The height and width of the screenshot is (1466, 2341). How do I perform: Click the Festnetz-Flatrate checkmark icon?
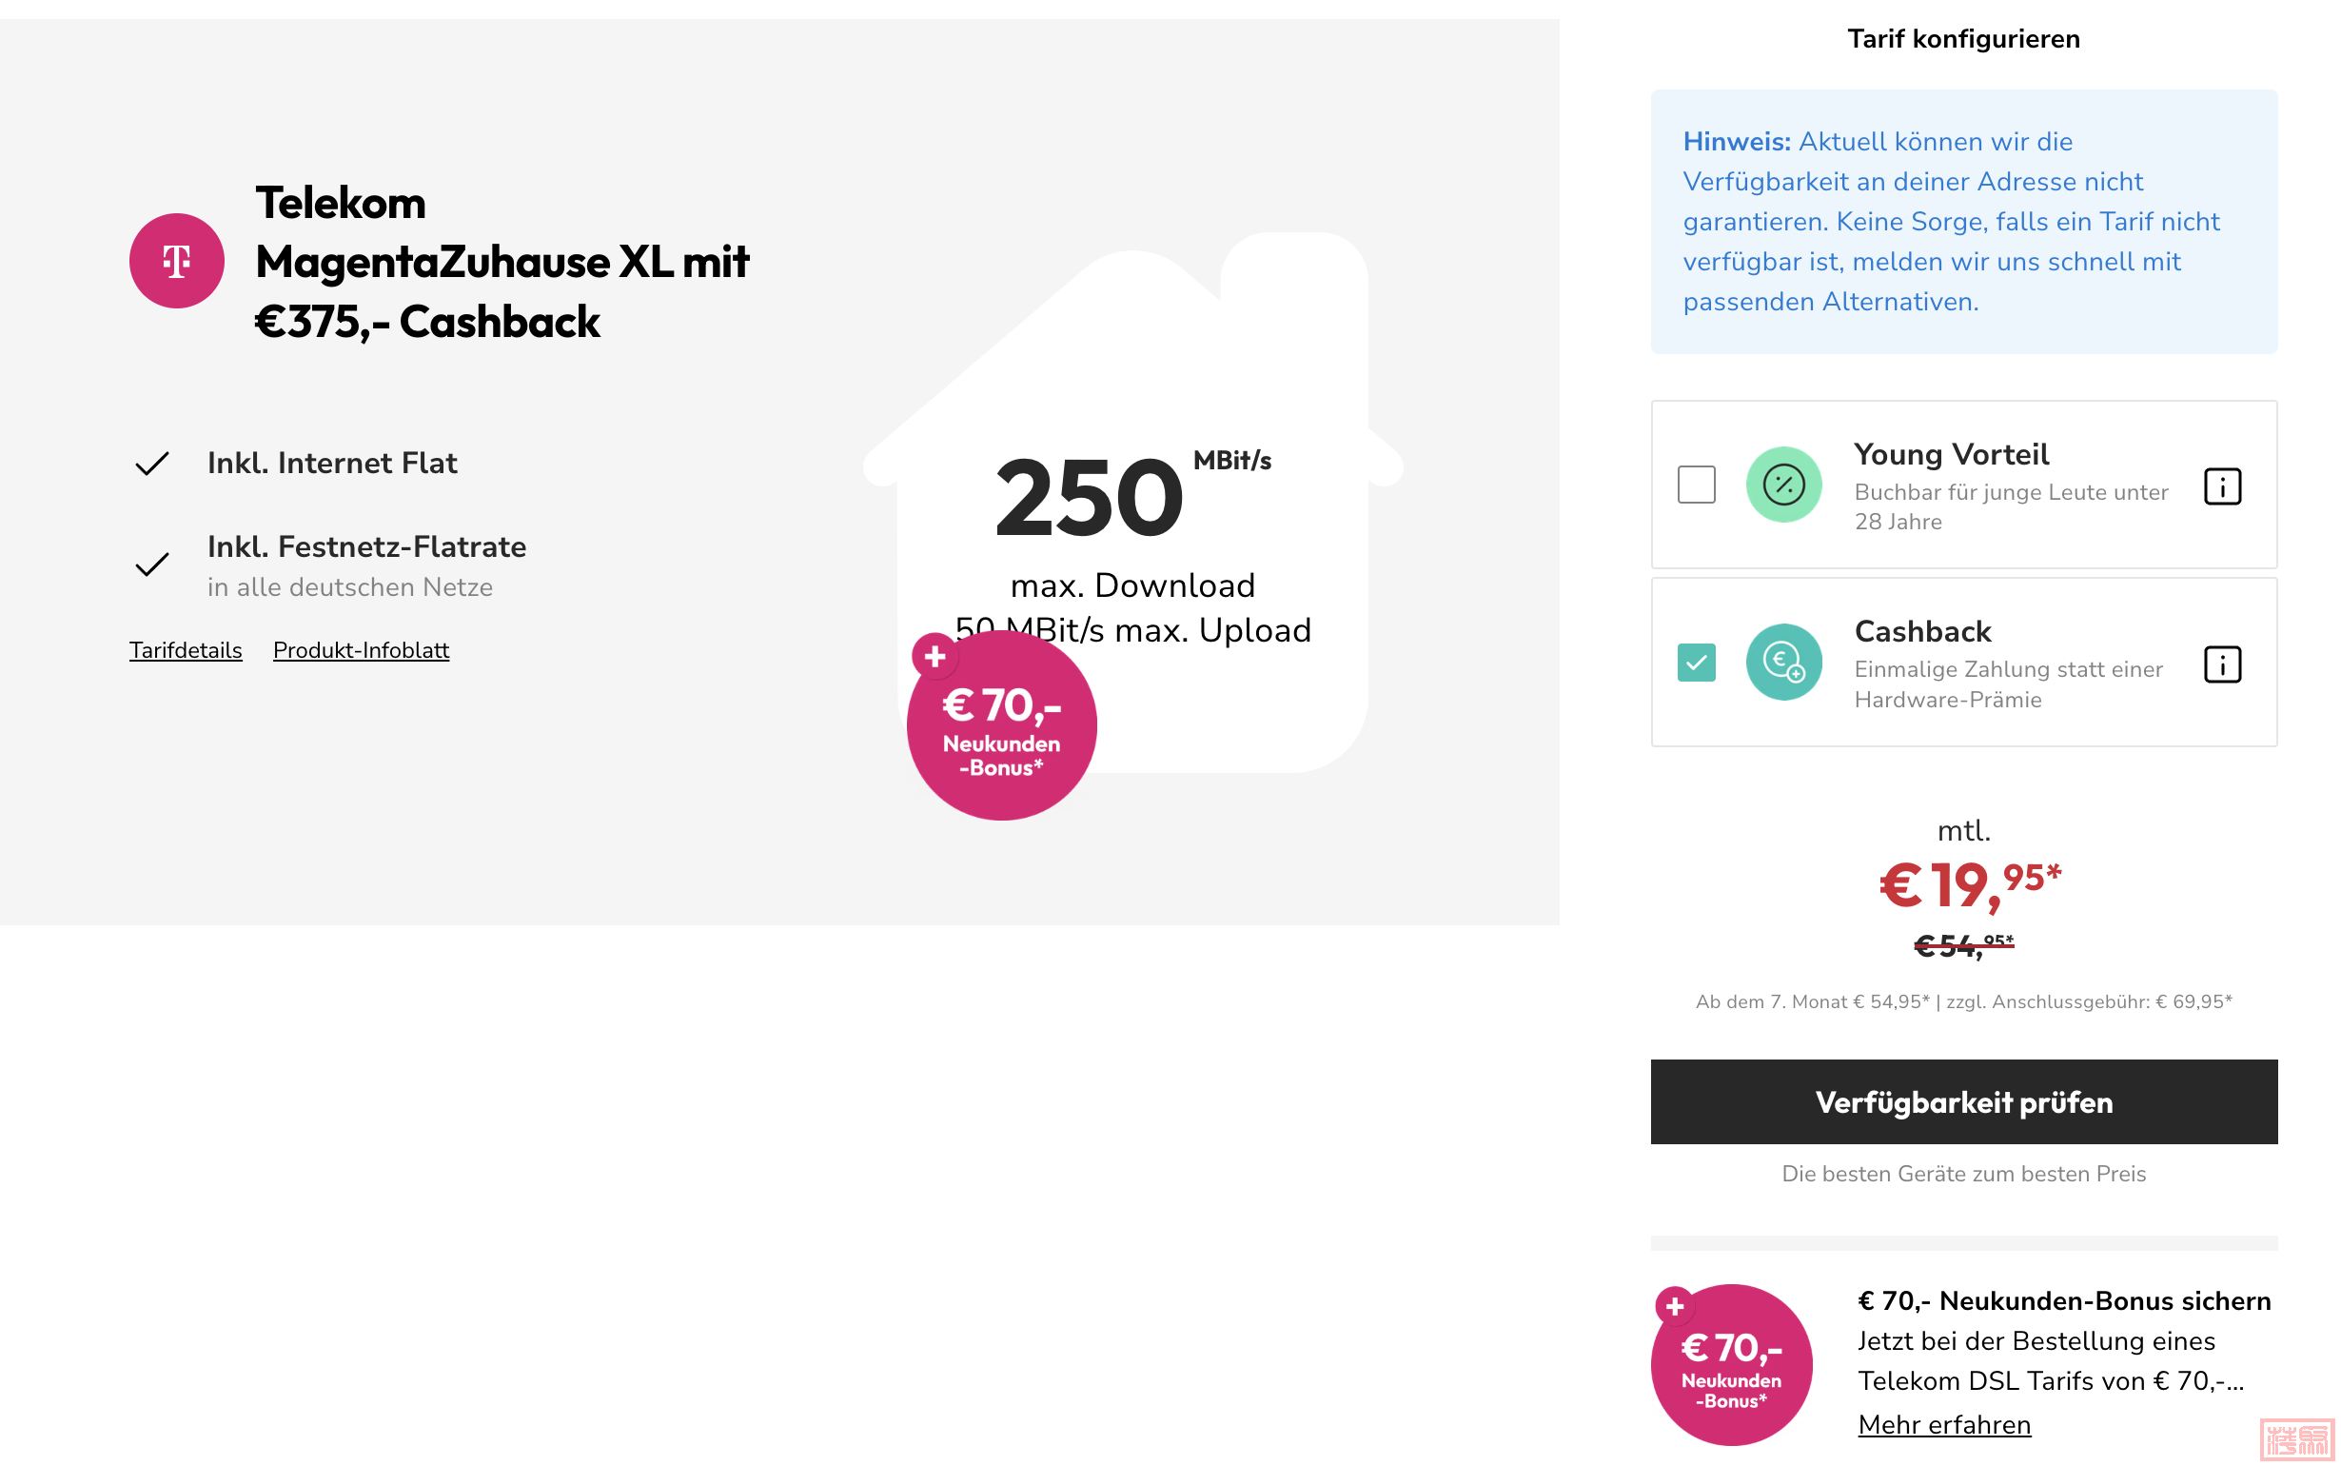point(152,565)
